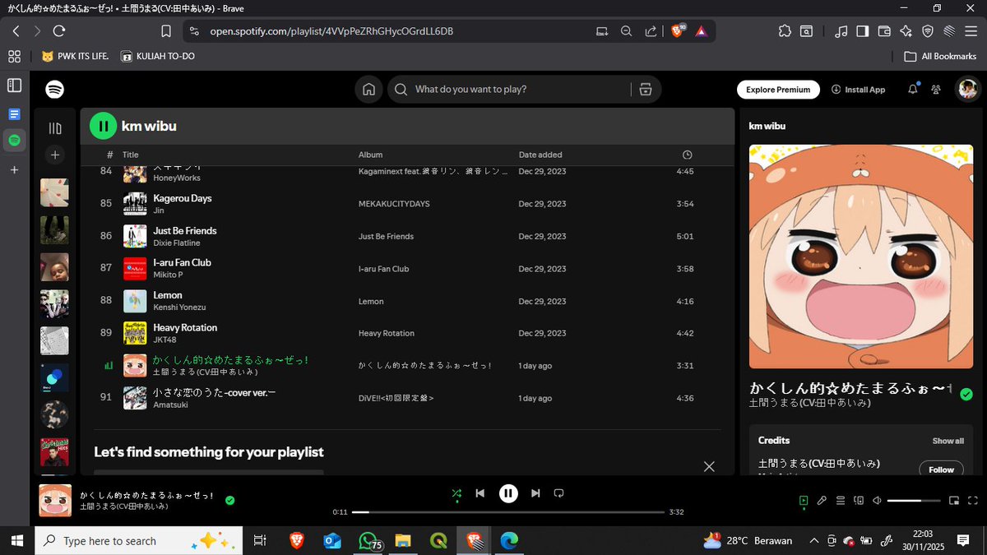Image resolution: width=987 pixels, height=555 pixels.
Task: Select the Kagerou Days track row
Action: click(x=407, y=204)
